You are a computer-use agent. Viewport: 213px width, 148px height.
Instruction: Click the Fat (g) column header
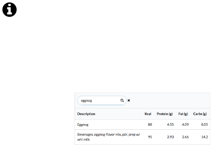pyautogui.click(x=183, y=114)
